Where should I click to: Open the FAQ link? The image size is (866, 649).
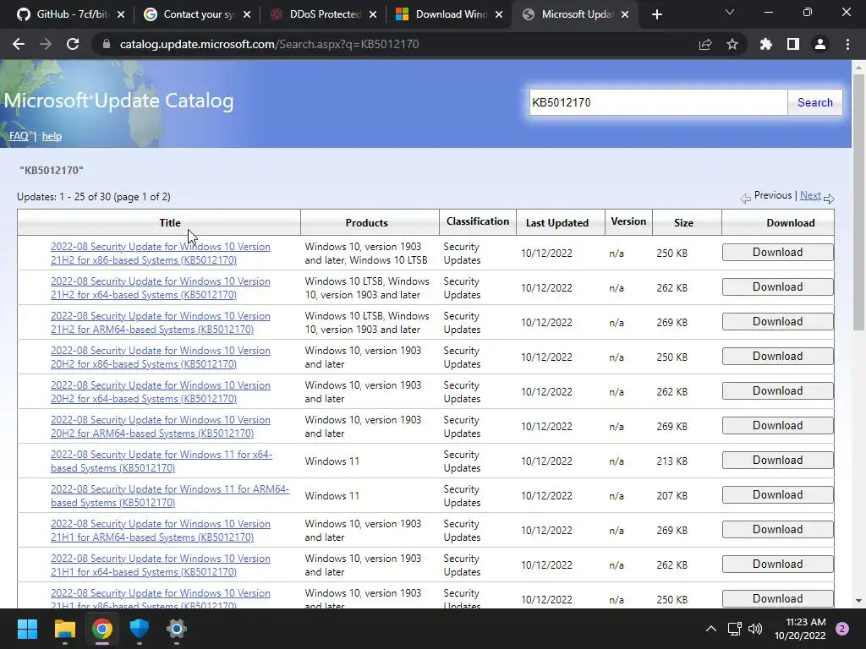pos(19,136)
